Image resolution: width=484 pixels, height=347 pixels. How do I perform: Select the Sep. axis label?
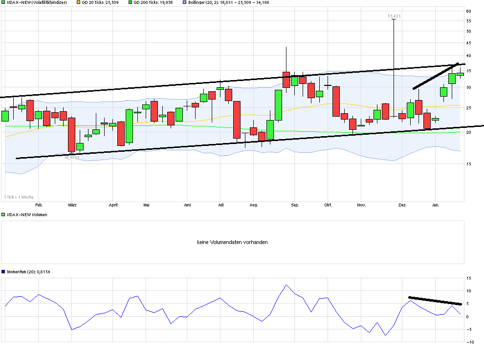pyautogui.click(x=295, y=205)
